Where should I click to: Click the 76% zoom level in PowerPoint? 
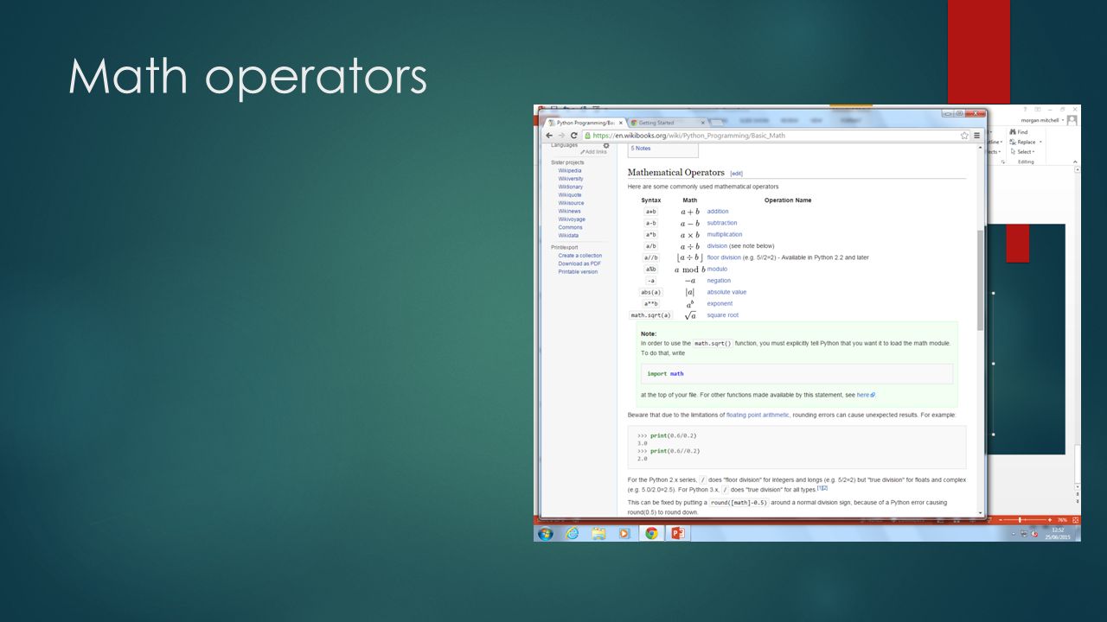[x=1062, y=519]
